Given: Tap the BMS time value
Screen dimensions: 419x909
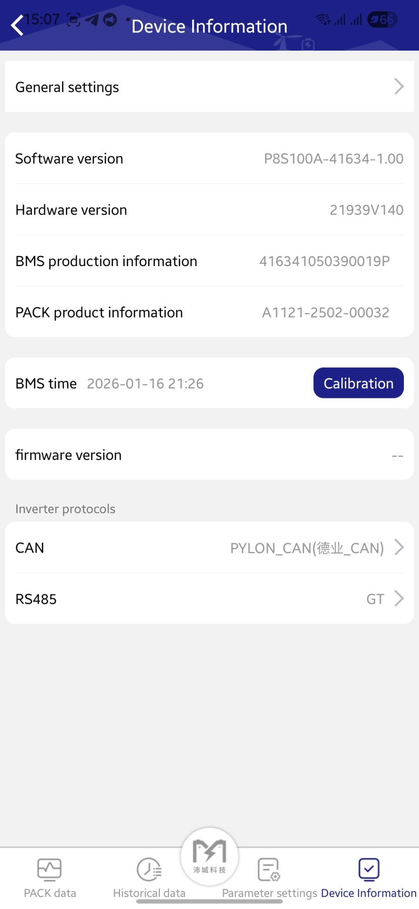Looking at the screenshot, I should (x=145, y=384).
